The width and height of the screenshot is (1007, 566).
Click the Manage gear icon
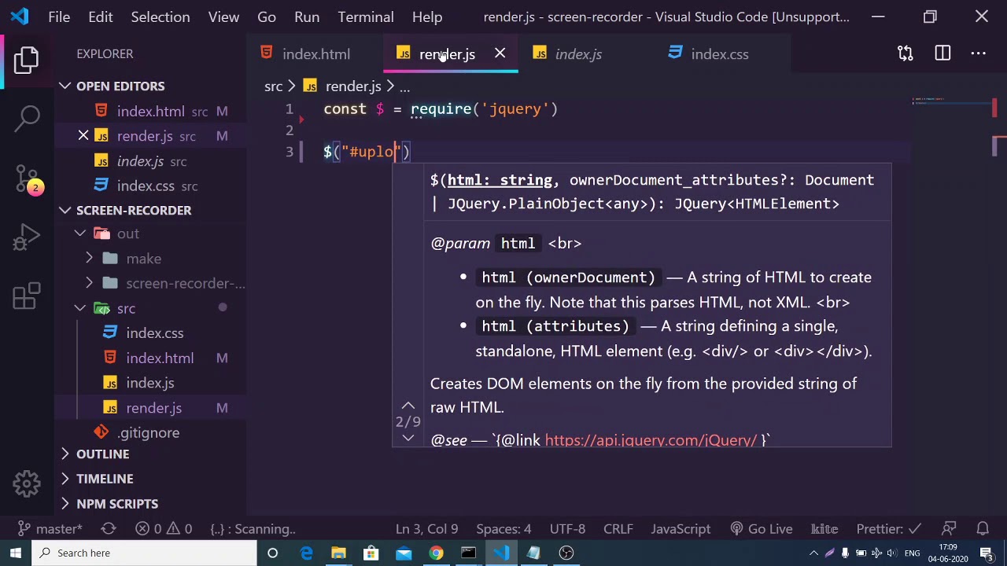pos(27,483)
